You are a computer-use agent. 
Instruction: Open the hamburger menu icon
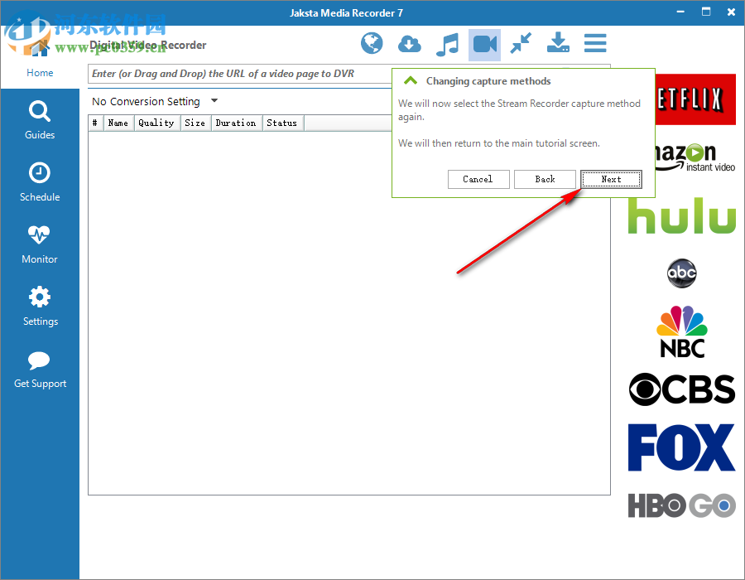(595, 43)
